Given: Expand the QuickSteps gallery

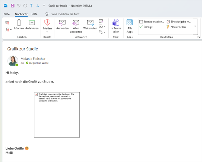Looking at the screenshot, I should [195, 27].
